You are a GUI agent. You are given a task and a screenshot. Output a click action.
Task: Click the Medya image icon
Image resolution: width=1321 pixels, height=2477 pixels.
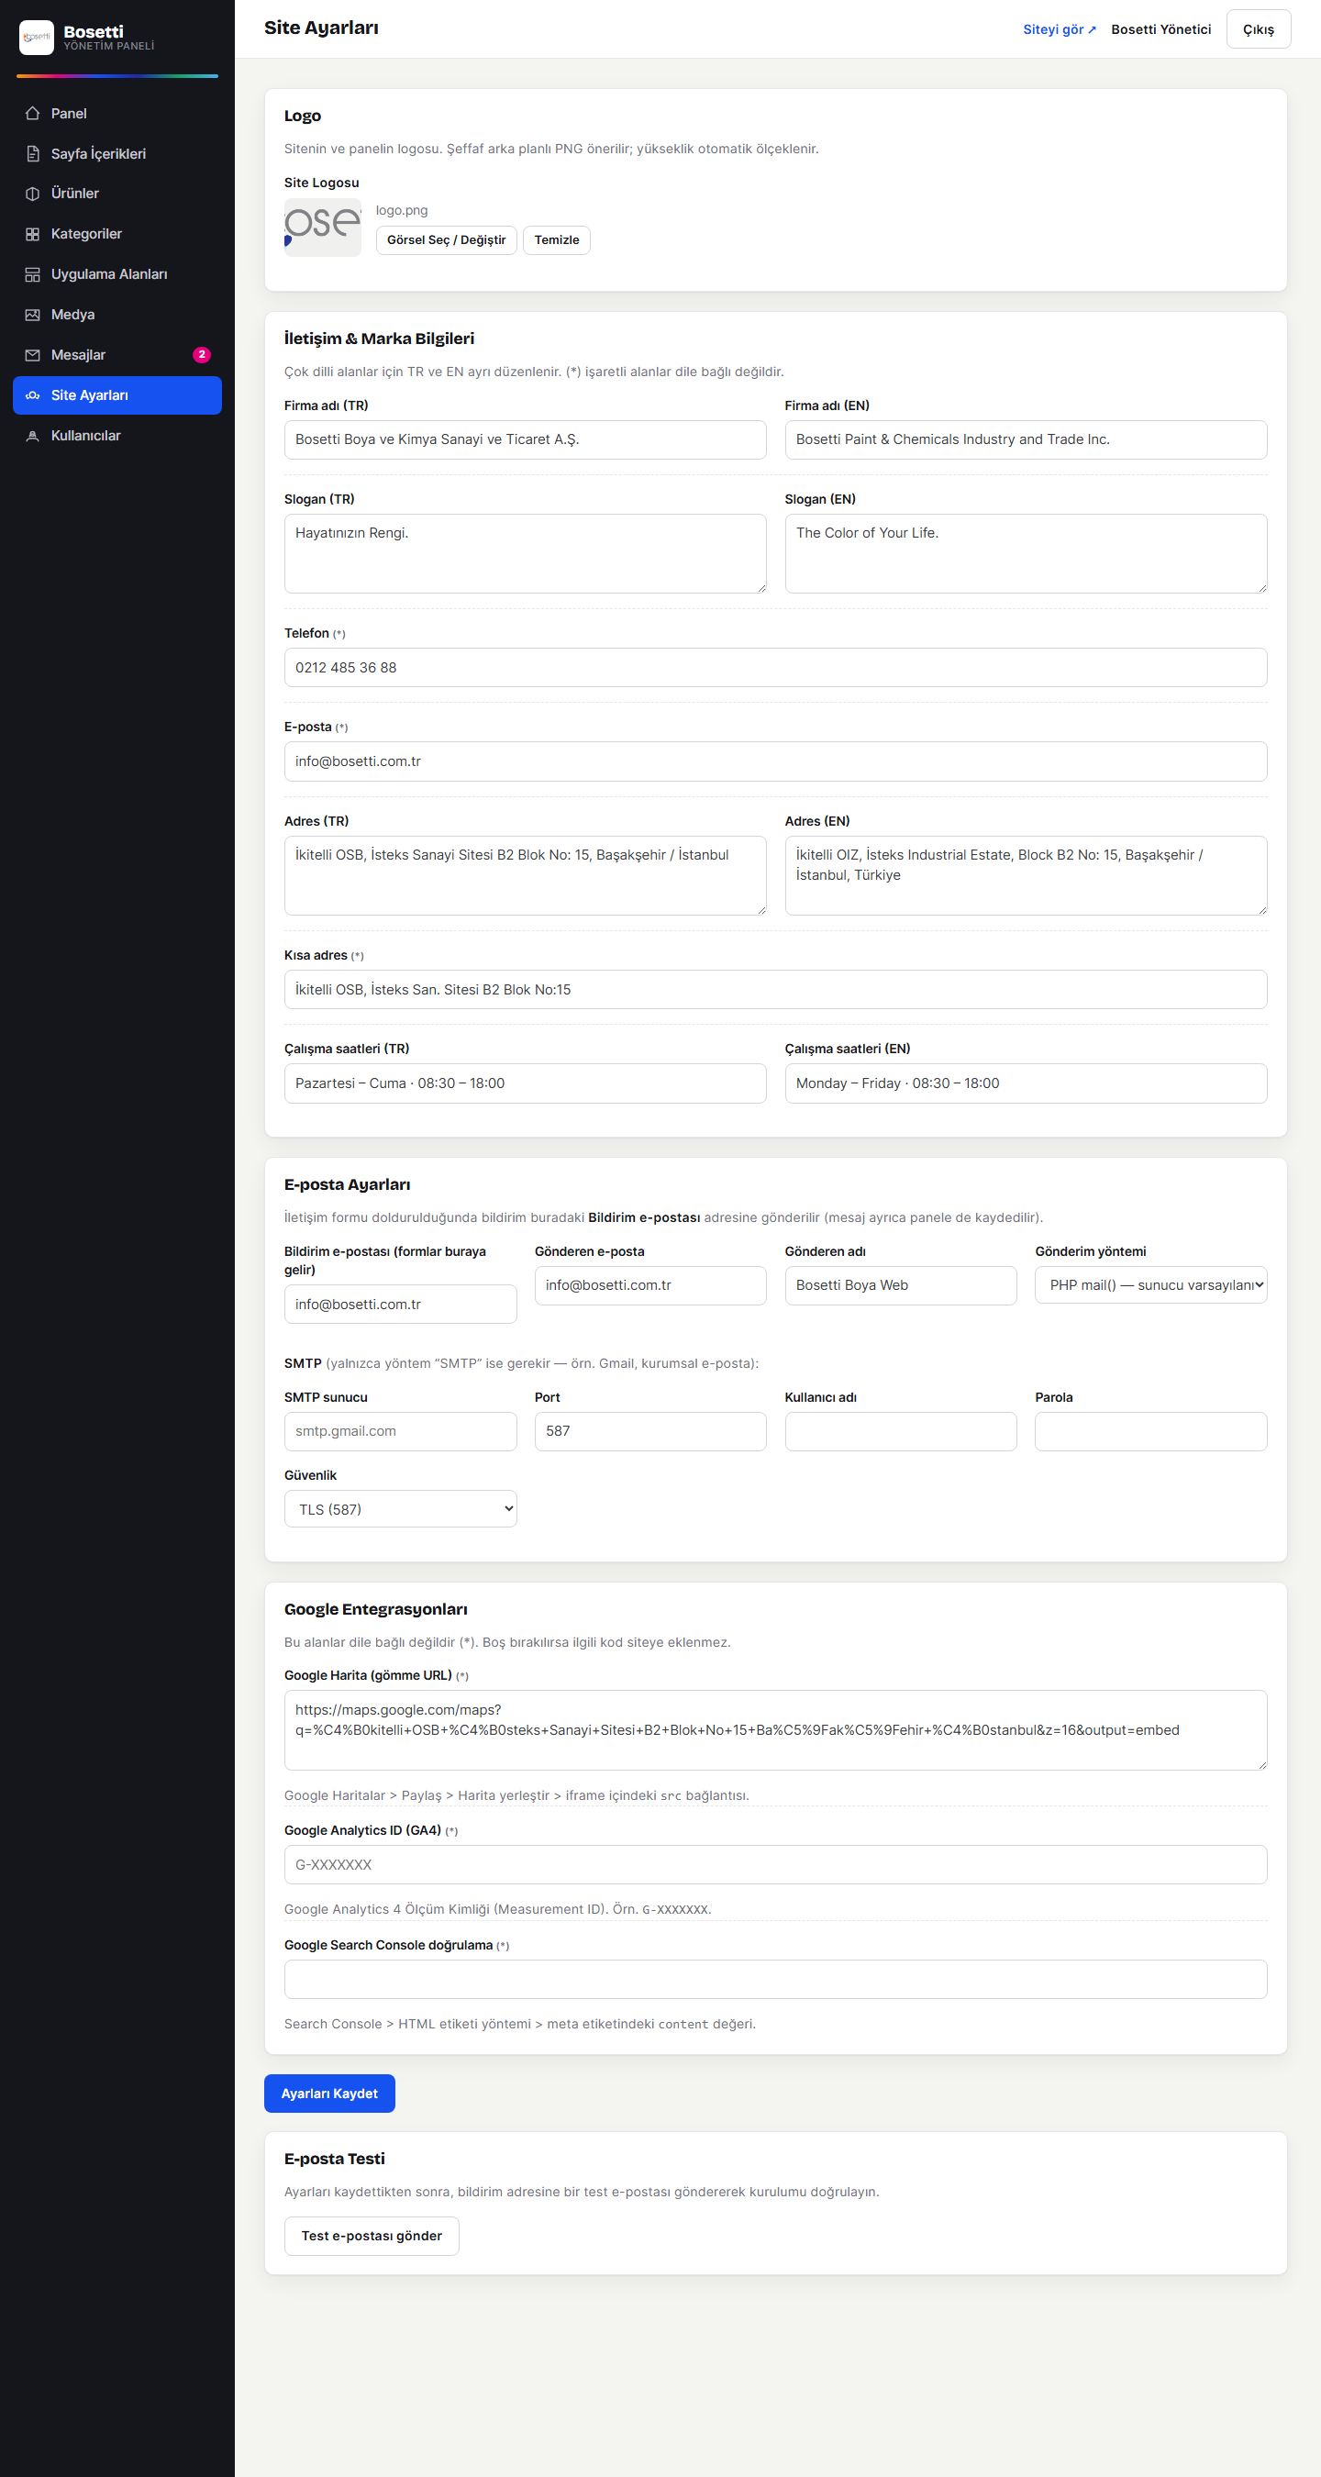(33, 316)
